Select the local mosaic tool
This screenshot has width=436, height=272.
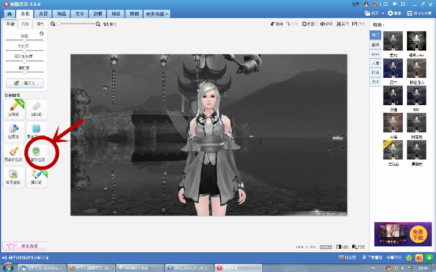tap(37, 131)
